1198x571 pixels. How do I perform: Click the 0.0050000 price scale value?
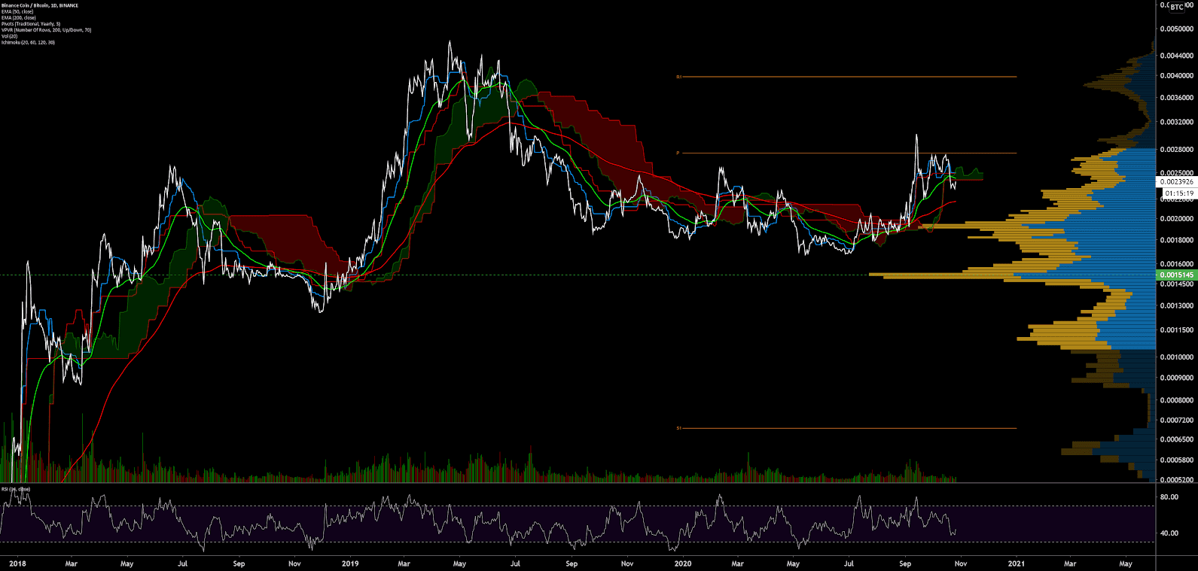click(x=1177, y=29)
